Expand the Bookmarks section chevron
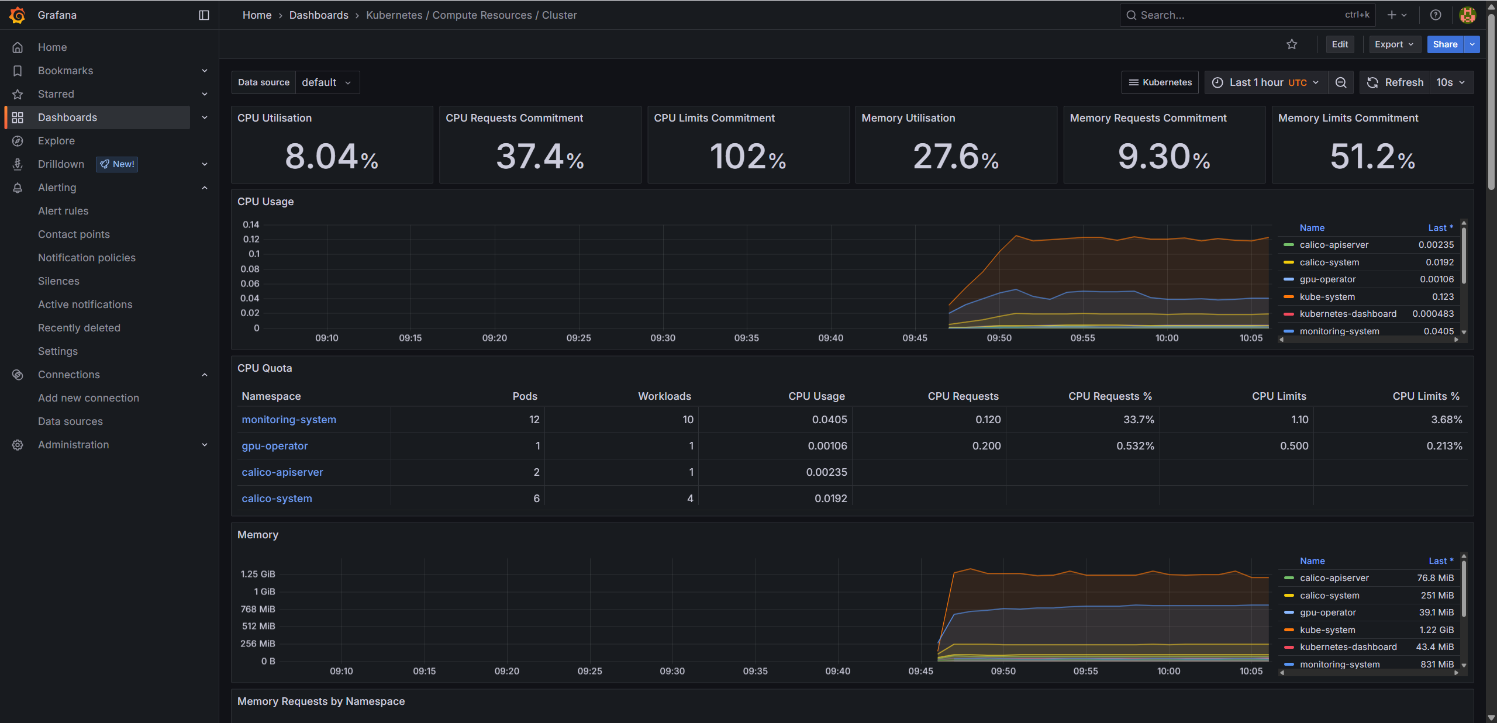Viewport: 1497px width, 723px height. 205,71
